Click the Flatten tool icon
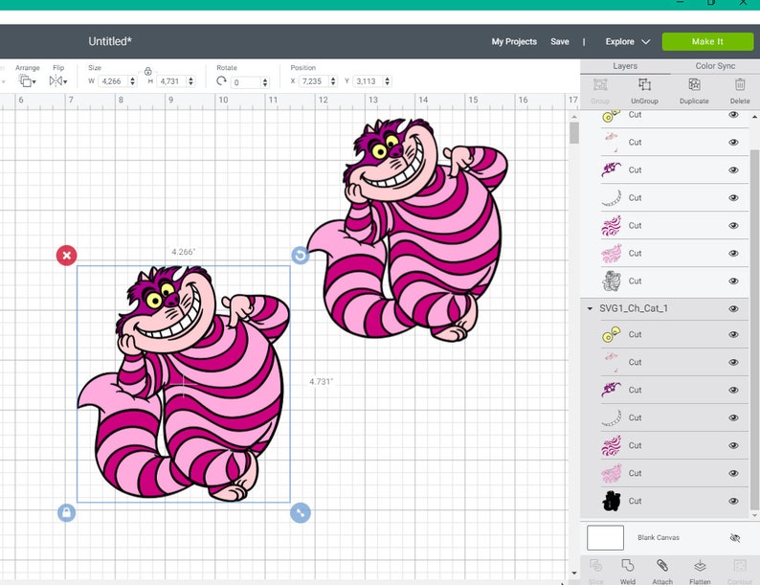 [700, 566]
